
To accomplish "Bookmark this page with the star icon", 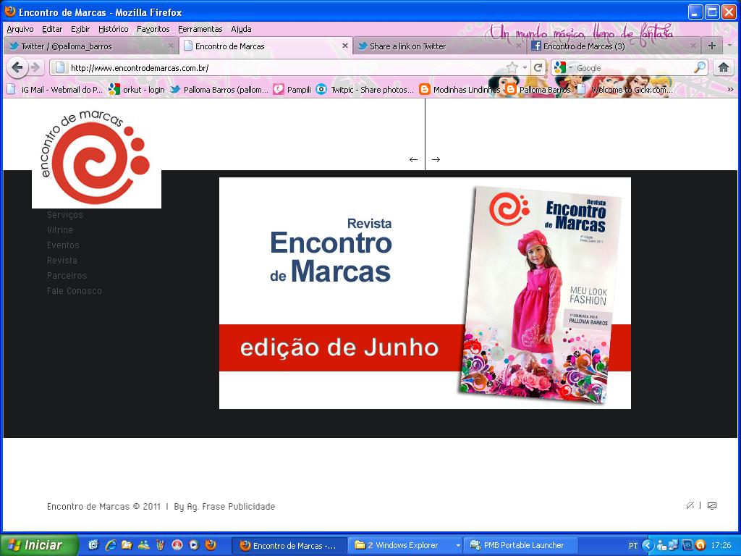I will click(x=512, y=67).
